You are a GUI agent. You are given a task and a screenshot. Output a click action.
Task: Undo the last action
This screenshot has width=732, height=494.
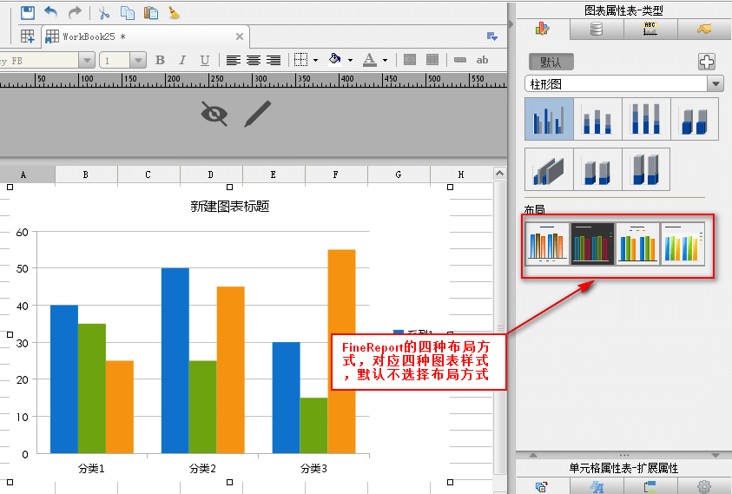point(51,13)
